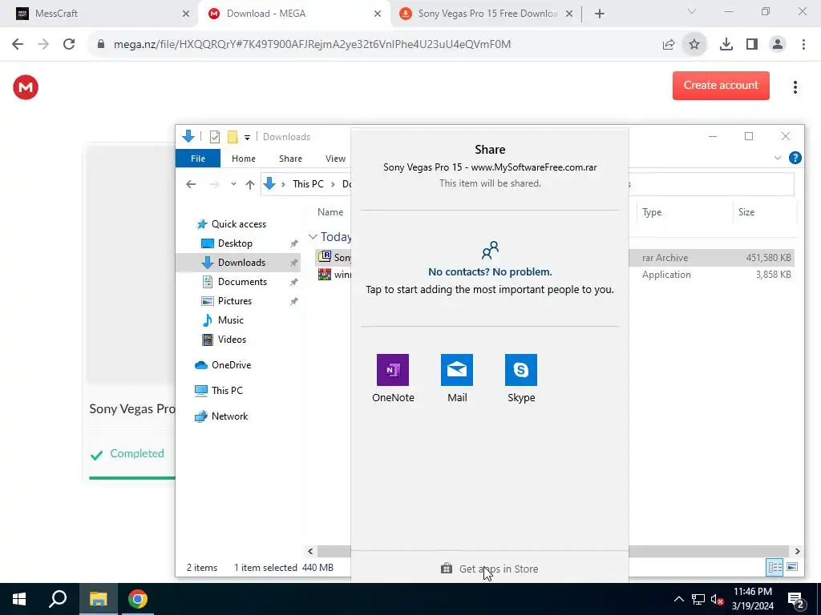Open the Share tab in Explorer ribbon
The height and width of the screenshot is (615, 821).
(290, 159)
